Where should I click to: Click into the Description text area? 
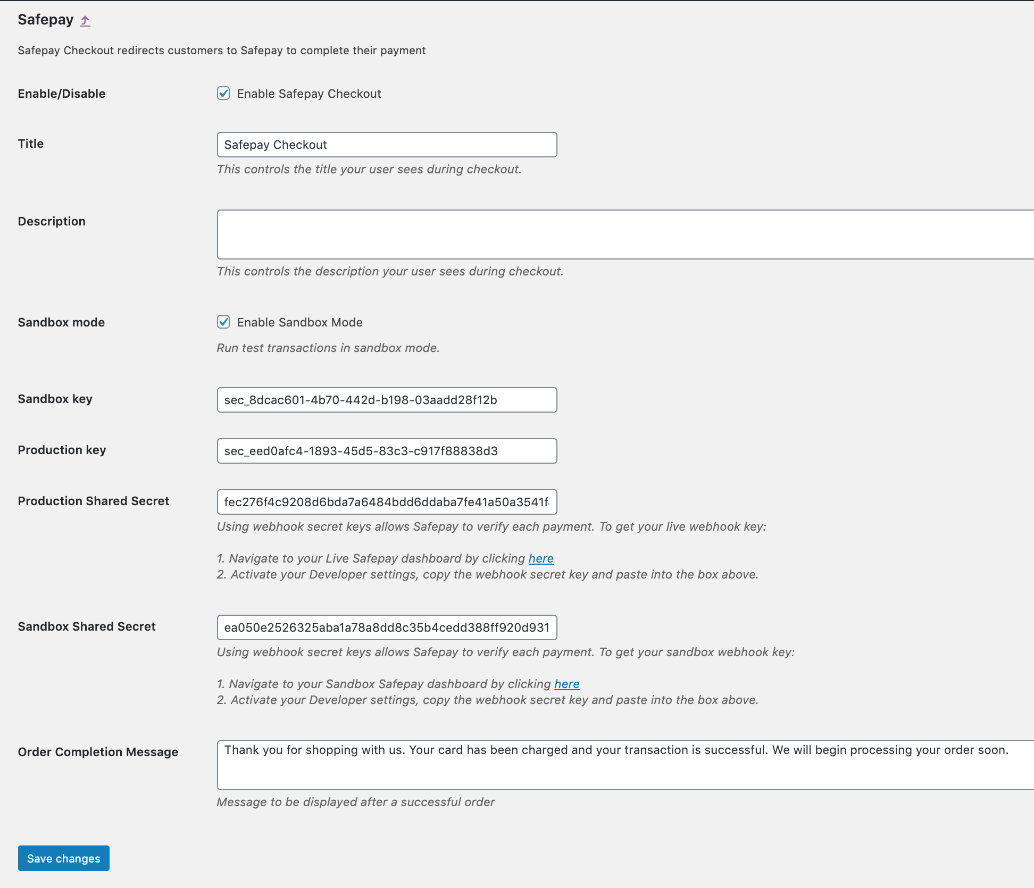626,234
